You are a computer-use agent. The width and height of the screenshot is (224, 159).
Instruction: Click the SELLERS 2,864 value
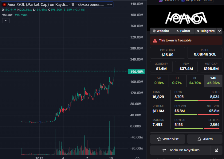tap(215, 125)
